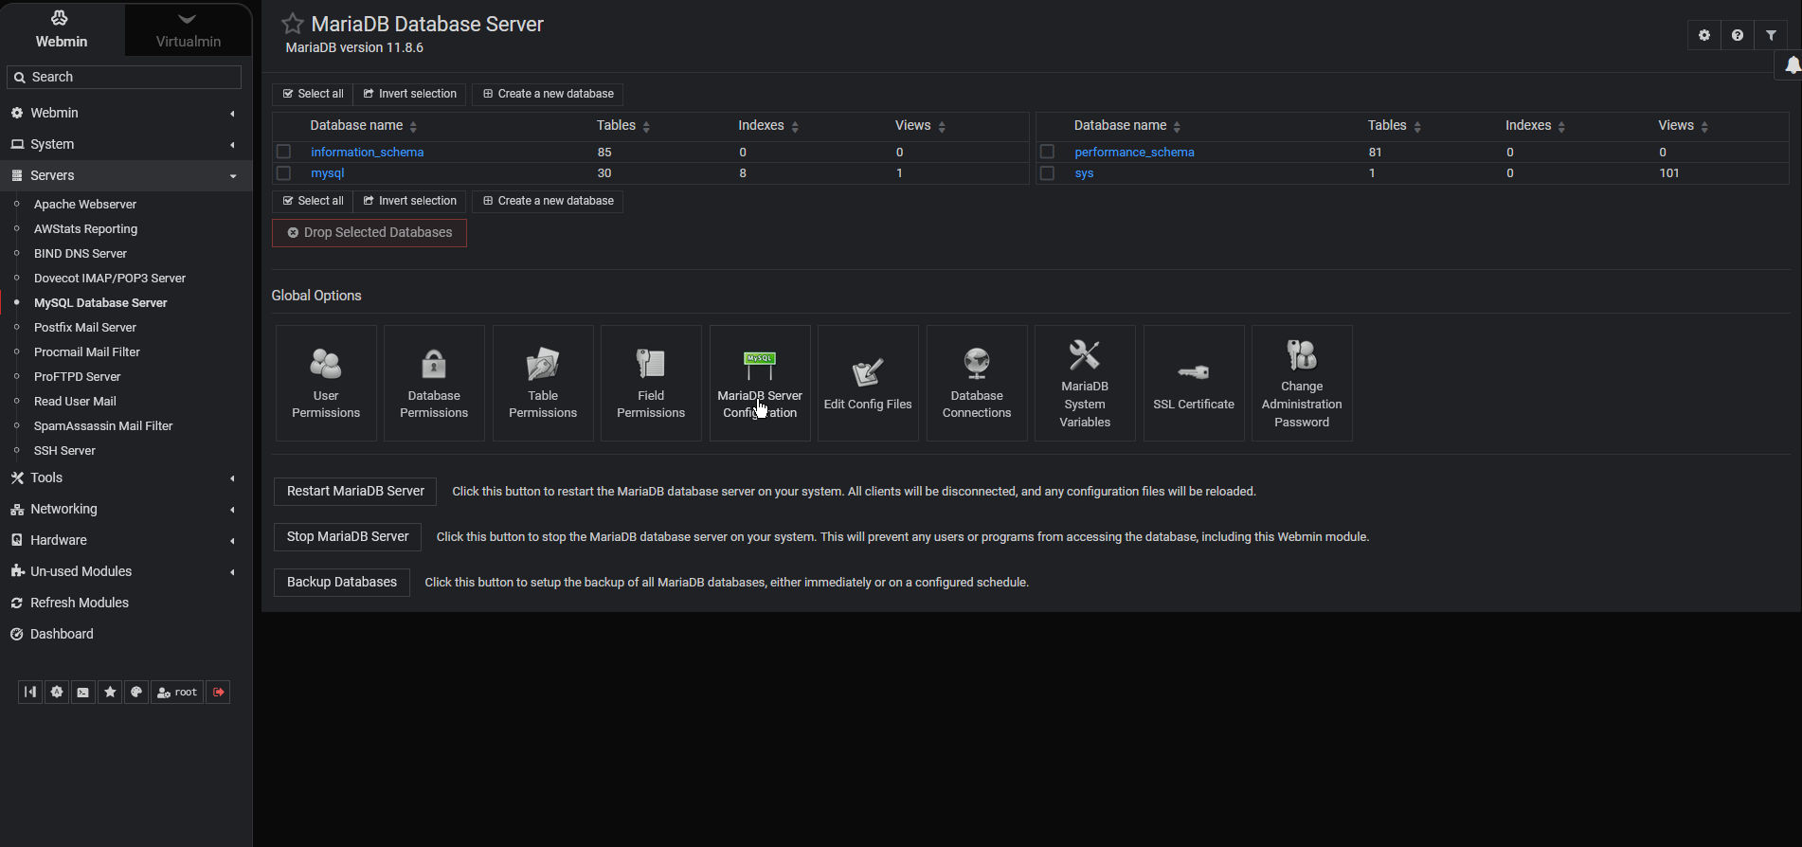Favorite this module with the star icon
The width and height of the screenshot is (1802, 847).
293,24
